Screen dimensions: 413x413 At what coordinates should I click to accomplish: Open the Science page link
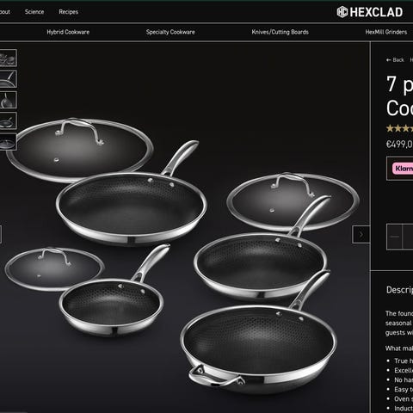point(34,12)
